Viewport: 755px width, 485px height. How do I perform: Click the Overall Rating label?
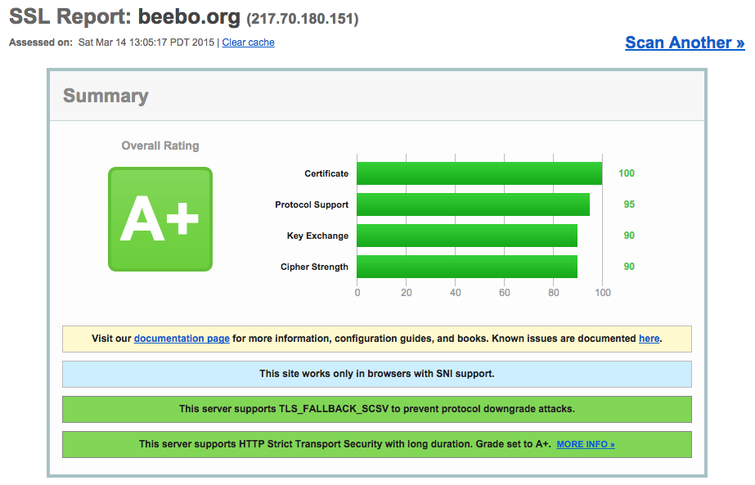pos(160,146)
